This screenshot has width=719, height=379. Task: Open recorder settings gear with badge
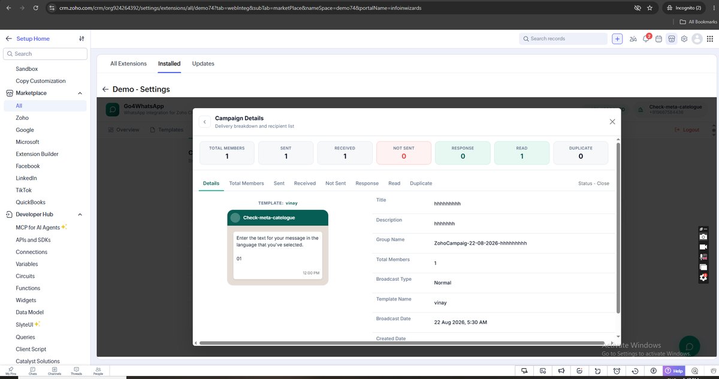703,278
